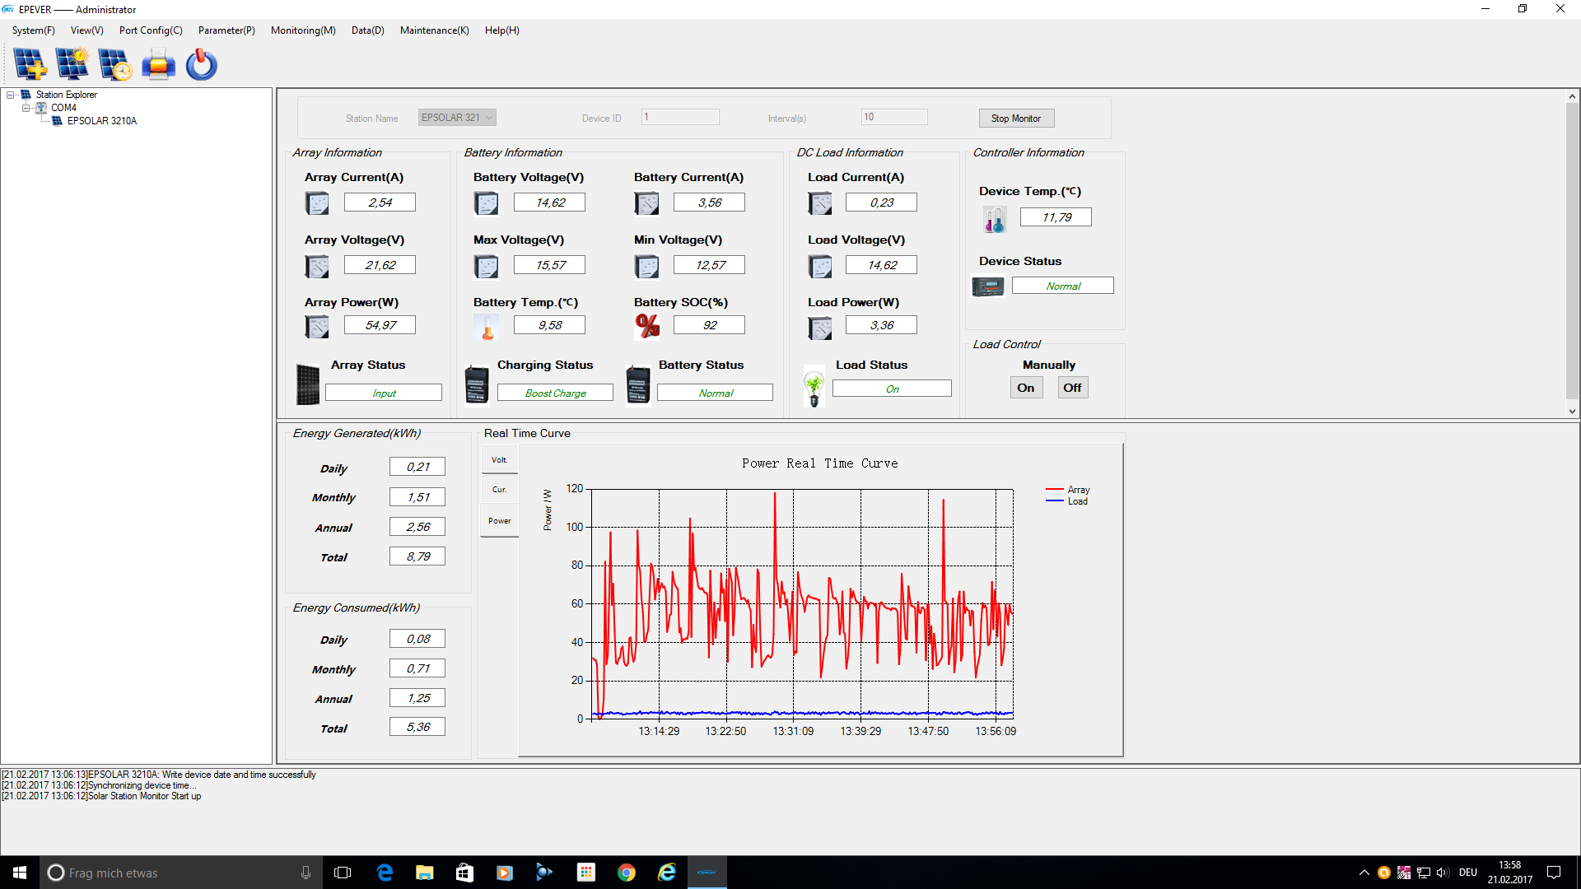Click the blue power button toolbar icon

coord(201,64)
